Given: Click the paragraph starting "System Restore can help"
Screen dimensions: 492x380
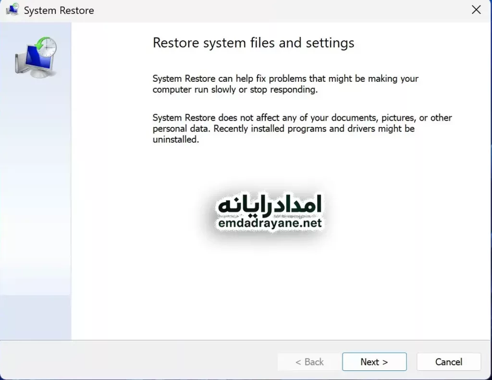Looking at the screenshot, I should (285, 84).
